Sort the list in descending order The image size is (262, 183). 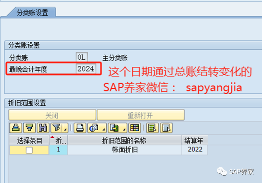click(x=29, y=128)
